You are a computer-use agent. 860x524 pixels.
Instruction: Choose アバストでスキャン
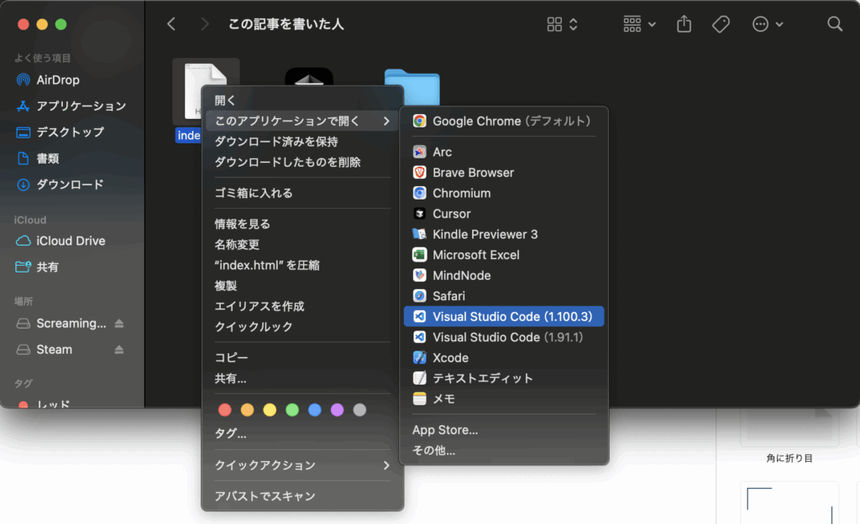tap(302, 495)
